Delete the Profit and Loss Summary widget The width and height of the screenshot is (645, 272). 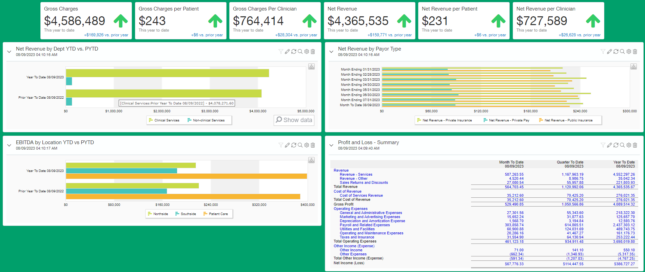click(635, 145)
